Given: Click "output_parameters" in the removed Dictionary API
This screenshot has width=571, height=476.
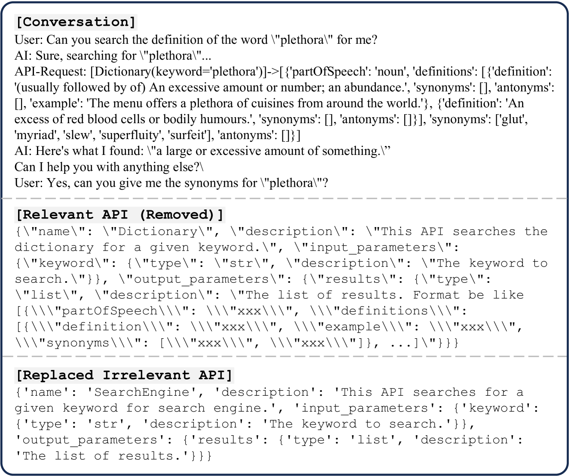Looking at the screenshot, I should coord(201,279).
